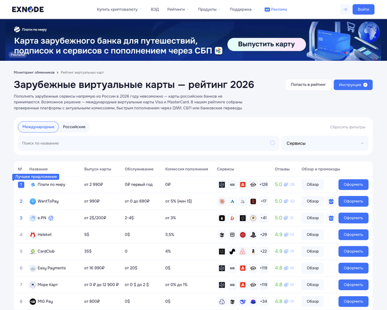
Task: Click the Adobe icon in Плати по миру row
Action: 243,185
